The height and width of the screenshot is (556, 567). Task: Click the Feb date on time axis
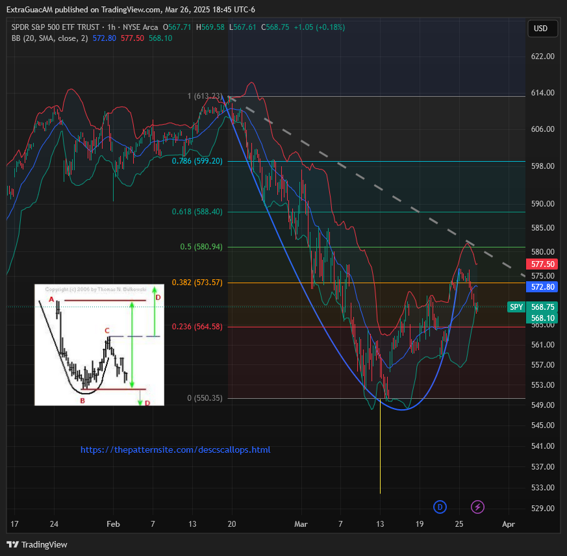[x=113, y=524]
